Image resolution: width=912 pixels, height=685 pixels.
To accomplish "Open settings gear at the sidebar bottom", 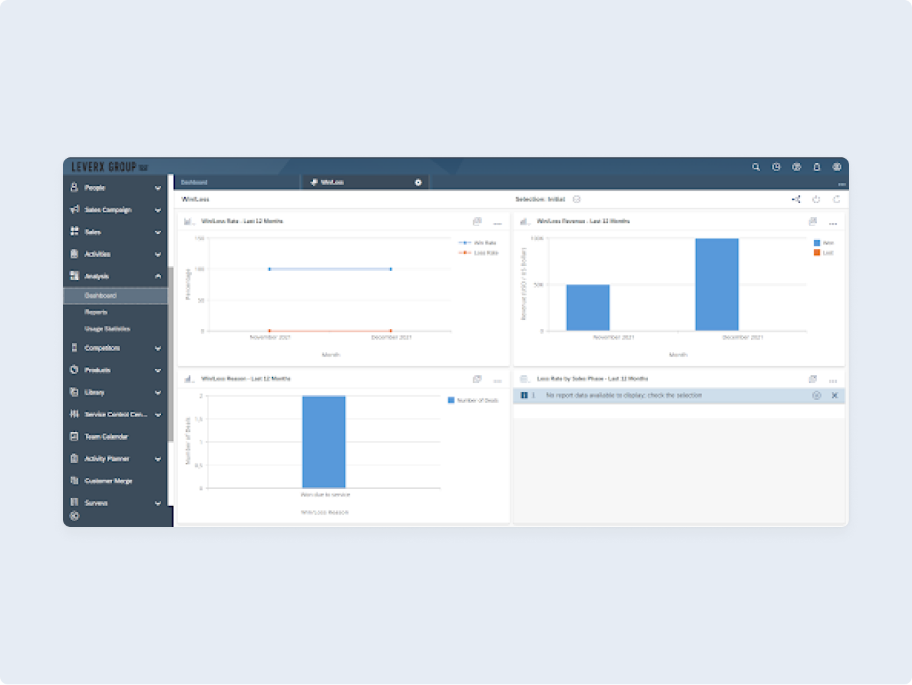I will [x=75, y=517].
